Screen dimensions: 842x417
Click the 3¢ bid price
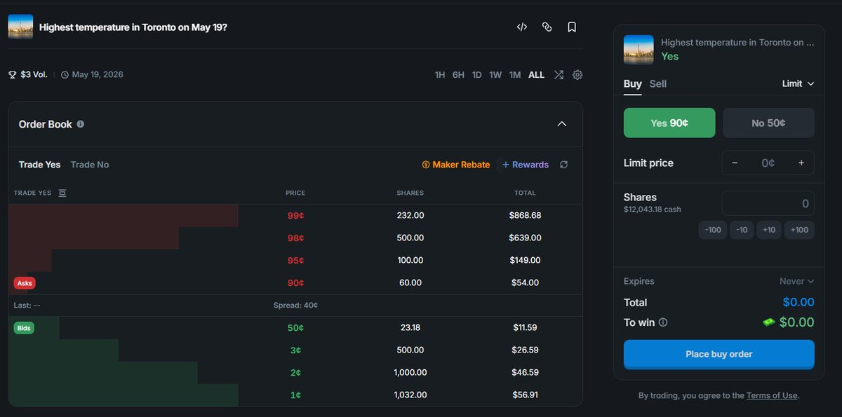pos(296,350)
